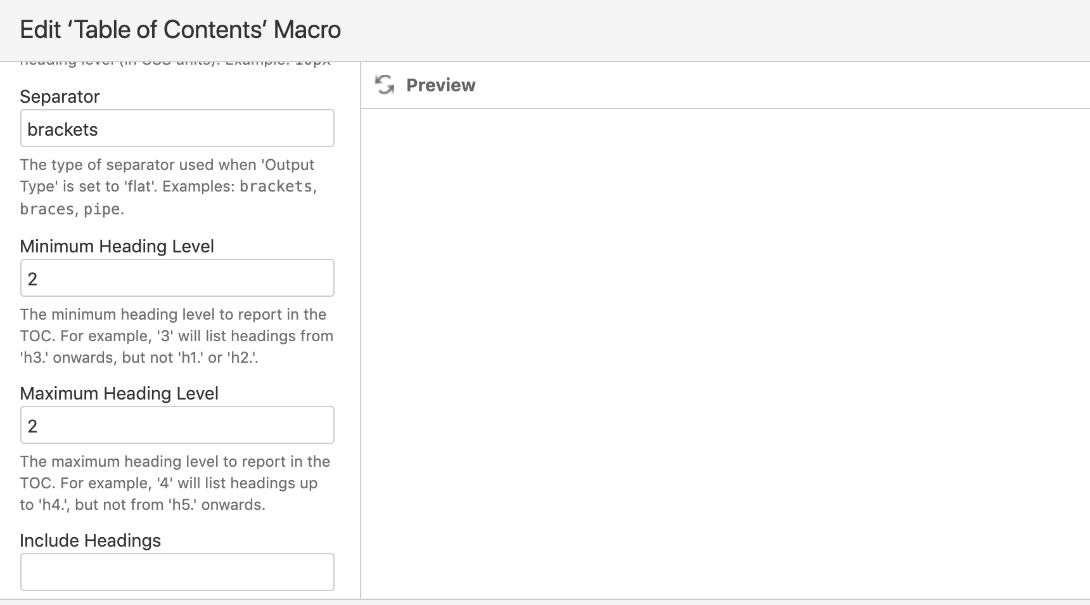This screenshot has height=605, width=1090.
Task: Click the 'pipe' example in separator help
Action: [102, 209]
